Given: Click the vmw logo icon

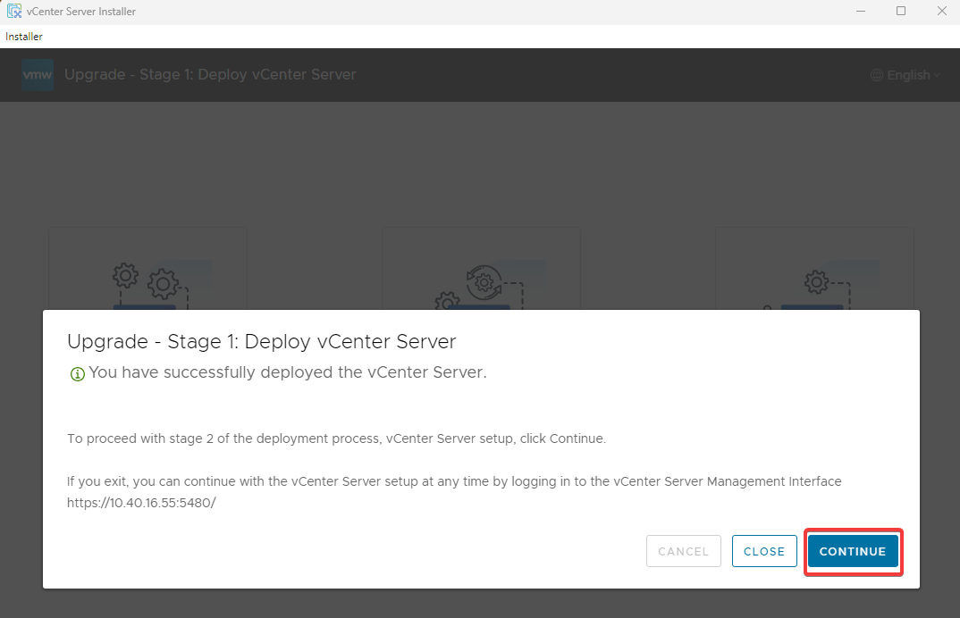Looking at the screenshot, I should tap(38, 75).
